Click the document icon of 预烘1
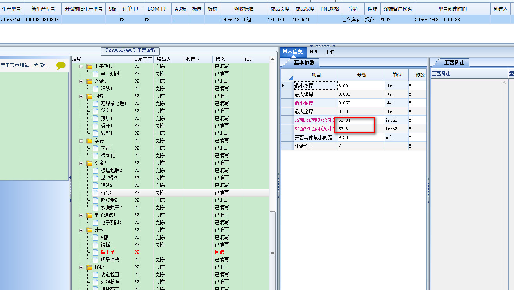This screenshot has height=290, width=514. click(x=96, y=118)
